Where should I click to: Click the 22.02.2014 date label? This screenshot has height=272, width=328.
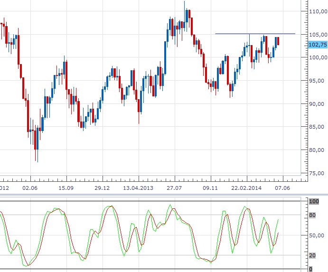click(247, 188)
